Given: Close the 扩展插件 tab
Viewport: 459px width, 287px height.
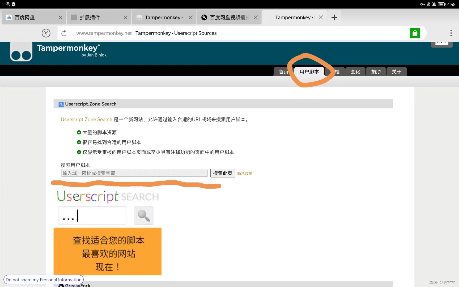Looking at the screenshot, I should click(125, 18).
